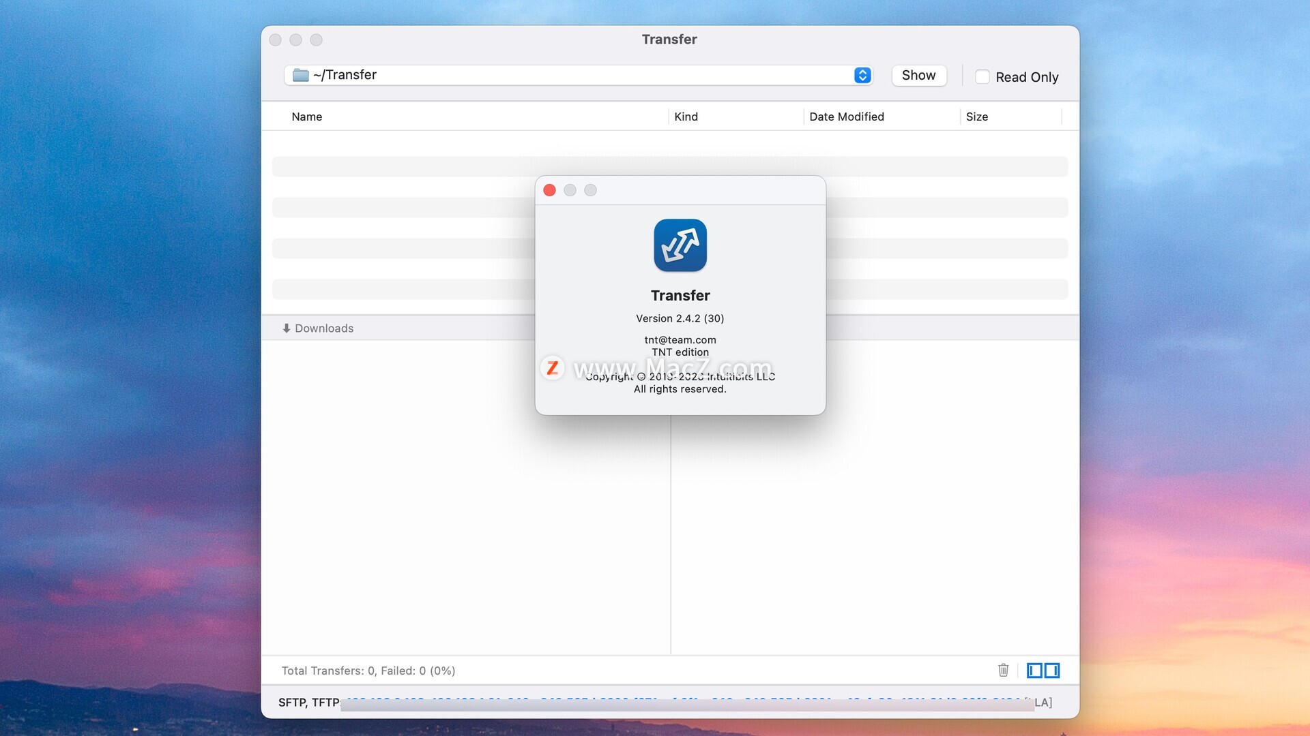Viewport: 1310px width, 736px height.
Task: Click the Version 2.4.2 text
Action: 680,318
